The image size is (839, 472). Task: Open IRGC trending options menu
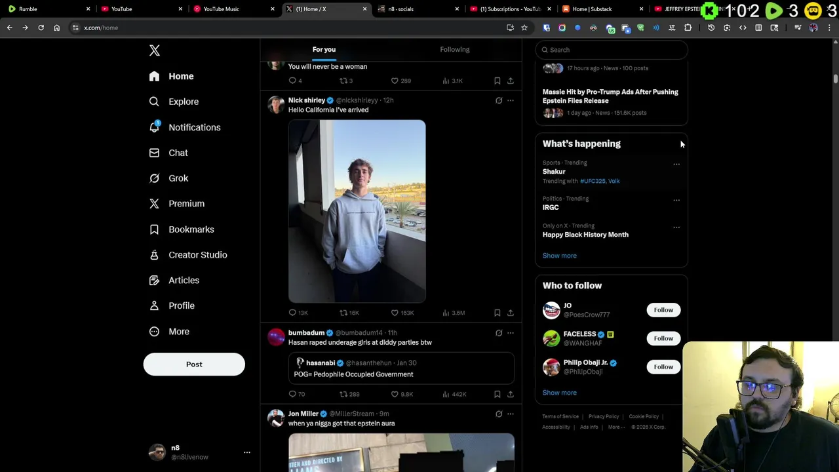tap(676, 201)
